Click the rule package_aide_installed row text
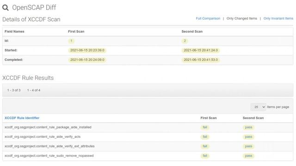This screenshot has width=296, height=166. point(48,127)
